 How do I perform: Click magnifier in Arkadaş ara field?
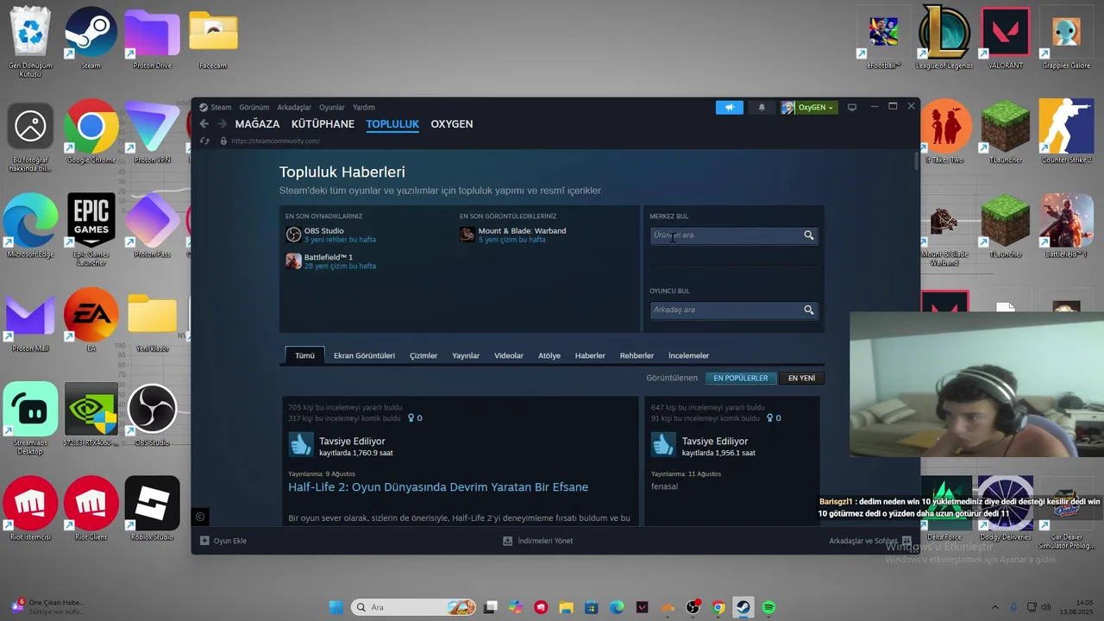tap(809, 310)
